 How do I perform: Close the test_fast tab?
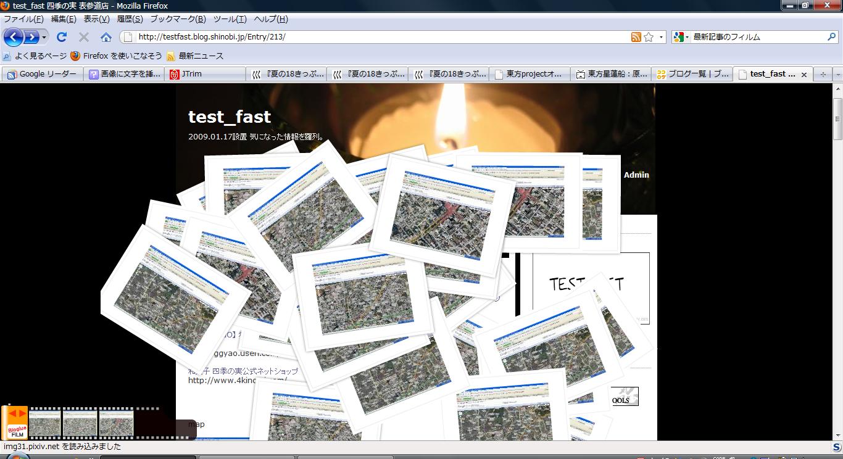(804, 75)
